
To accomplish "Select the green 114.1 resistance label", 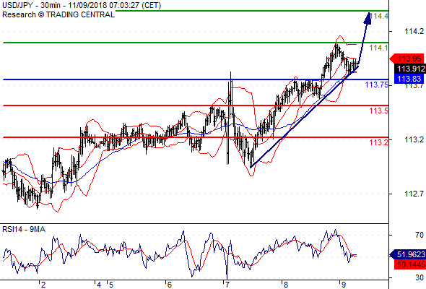I will 378,48.
